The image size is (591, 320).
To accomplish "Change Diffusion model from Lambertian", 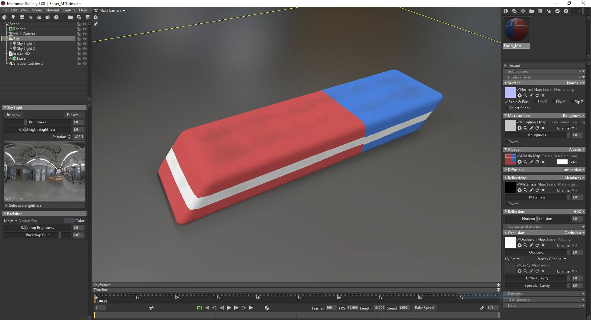I will (573, 170).
